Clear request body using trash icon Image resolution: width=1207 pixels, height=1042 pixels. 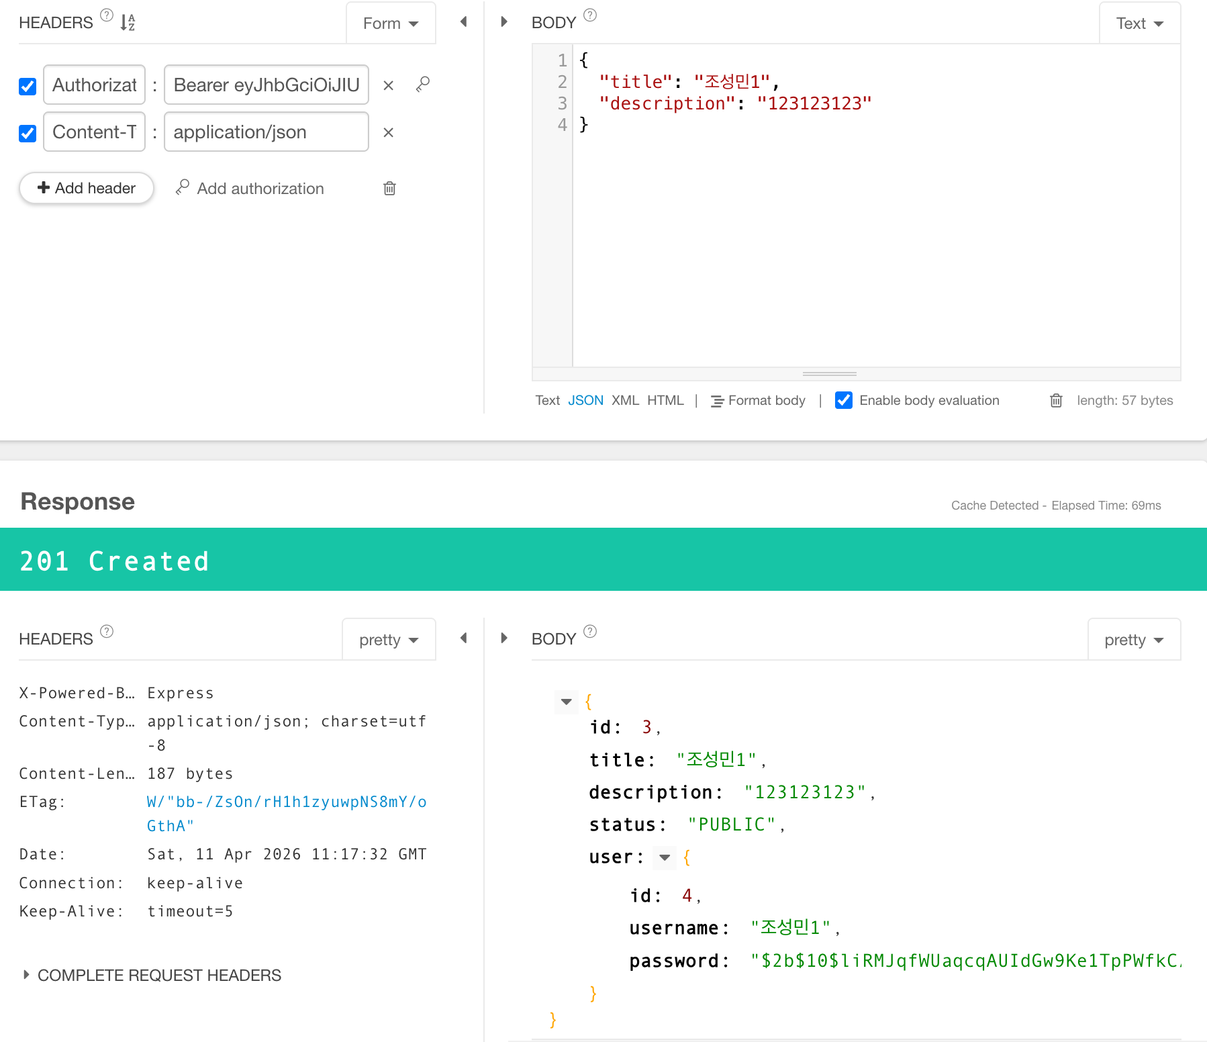click(1056, 401)
